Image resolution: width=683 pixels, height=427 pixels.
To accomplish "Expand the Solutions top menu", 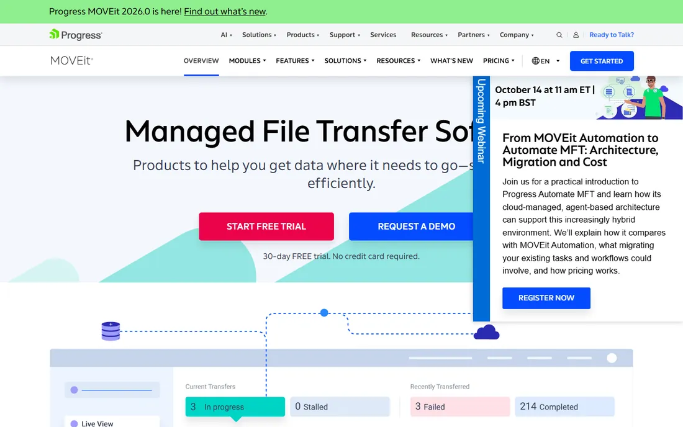I will [259, 35].
